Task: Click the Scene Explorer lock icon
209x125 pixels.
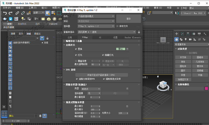Action: point(47,38)
